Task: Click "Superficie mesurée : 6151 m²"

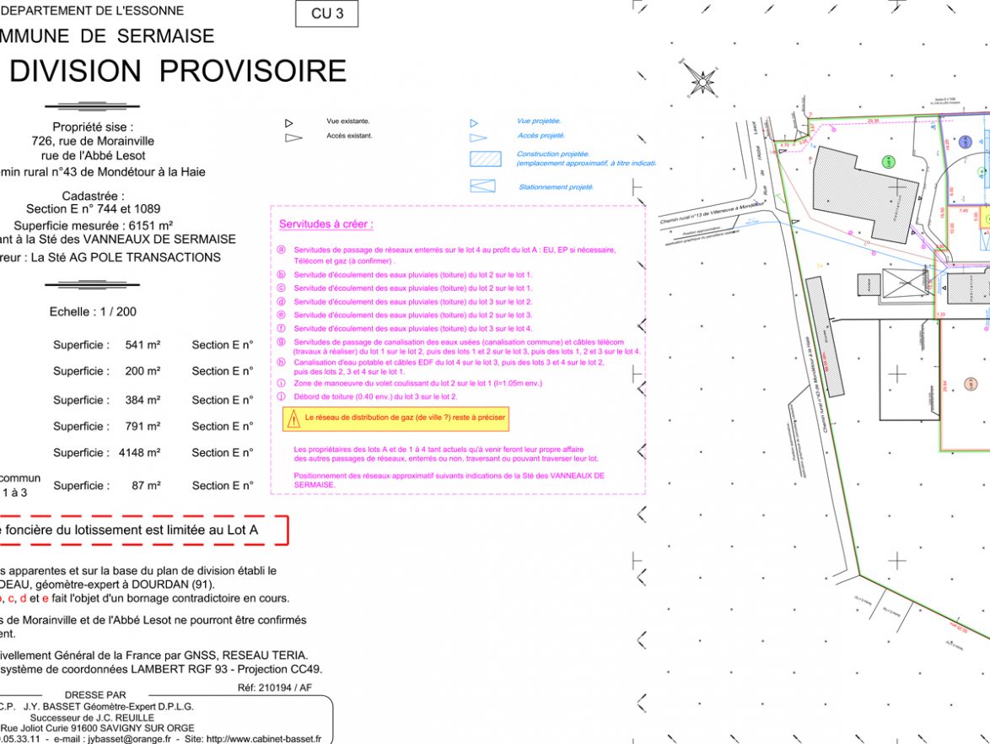Action: click(94, 225)
